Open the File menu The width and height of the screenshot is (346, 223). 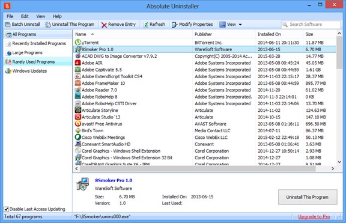pyautogui.click(x=10, y=16)
